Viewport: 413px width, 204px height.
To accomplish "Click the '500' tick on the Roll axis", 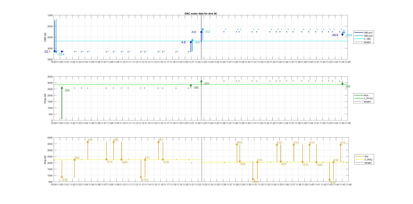I will tap(50, 182).
